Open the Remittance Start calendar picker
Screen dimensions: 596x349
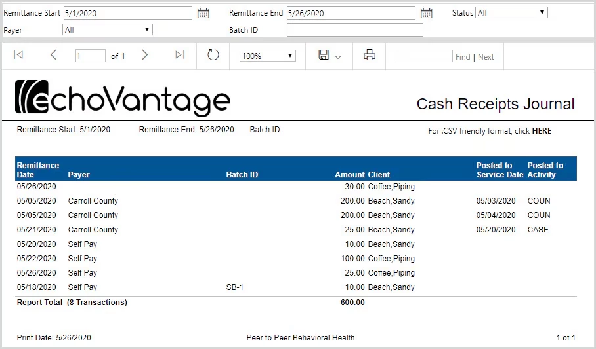tap(203, 13)
